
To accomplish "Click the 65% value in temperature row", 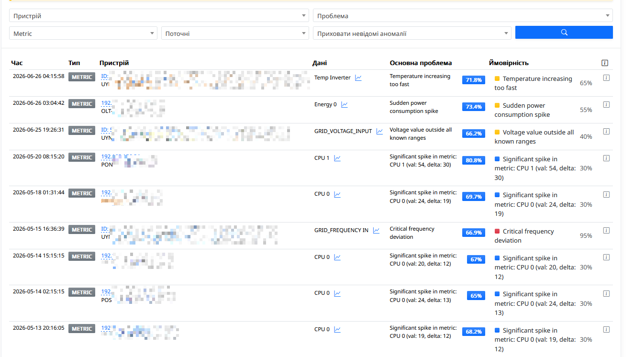I will pyautogui.click(x=586, y=83).
